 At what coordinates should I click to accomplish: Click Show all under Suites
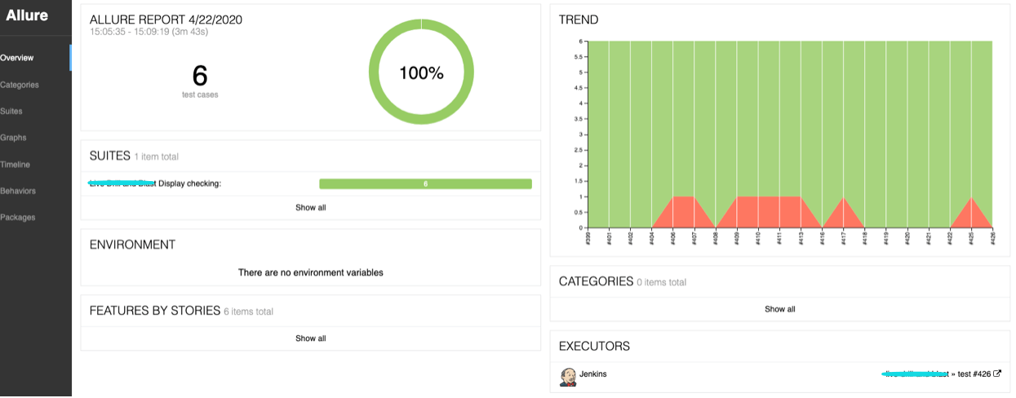point(310,208)
